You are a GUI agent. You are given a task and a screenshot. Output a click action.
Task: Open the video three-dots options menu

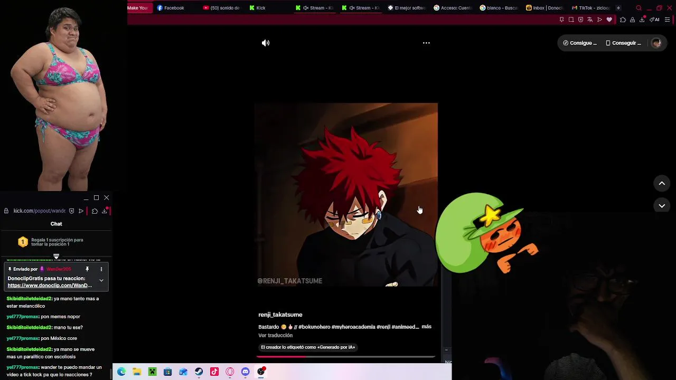point(426,43)
